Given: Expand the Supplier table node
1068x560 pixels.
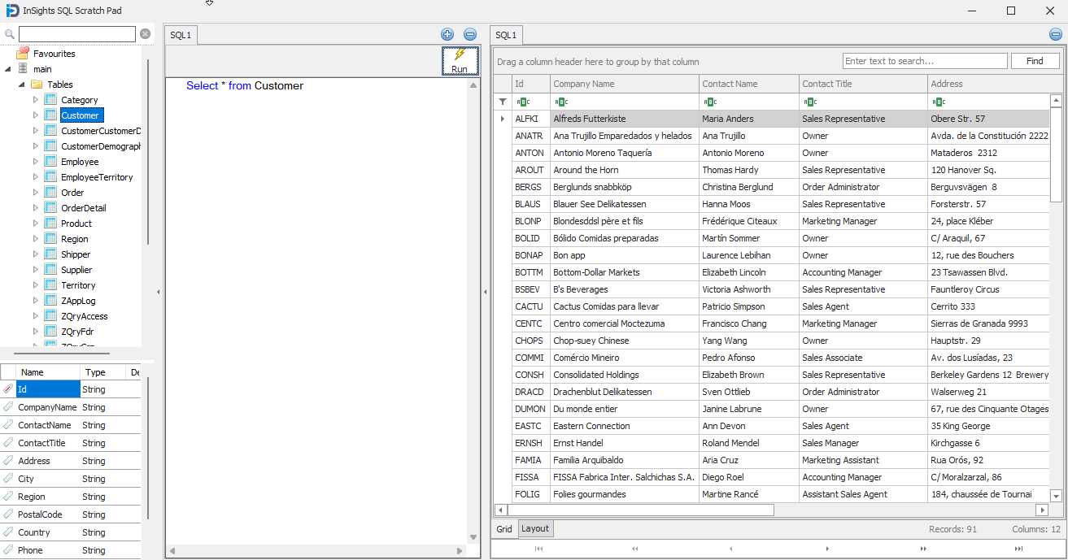Looking at the screenshot, I should tap(35, 270).
